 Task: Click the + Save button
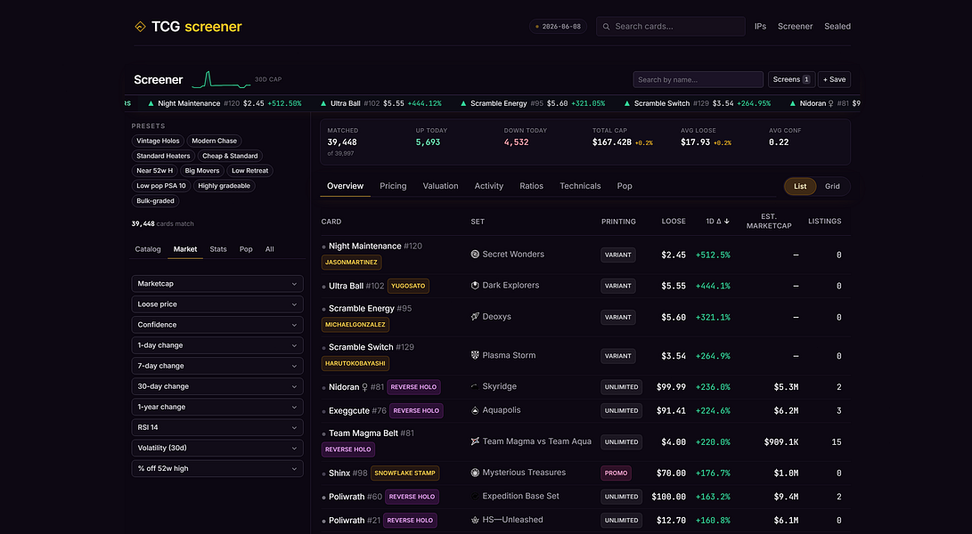[835, 79]
